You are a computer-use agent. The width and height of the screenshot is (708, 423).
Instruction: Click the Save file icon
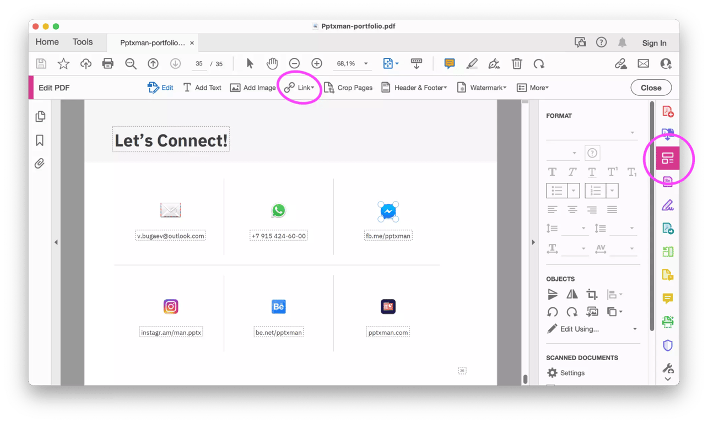tap(41, 64)
